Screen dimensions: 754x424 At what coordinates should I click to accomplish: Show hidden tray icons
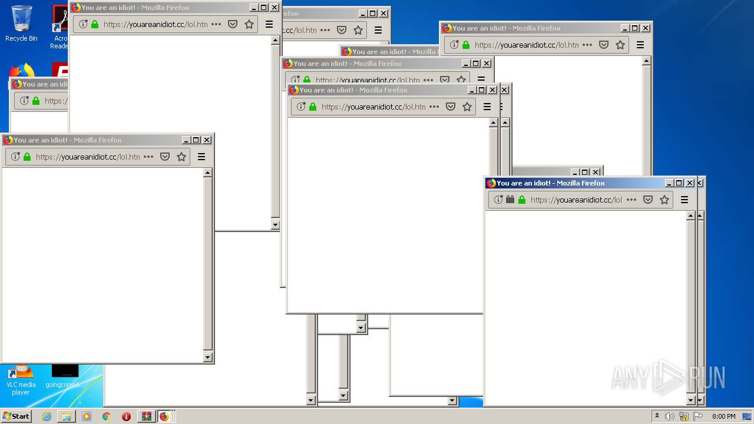657,416
